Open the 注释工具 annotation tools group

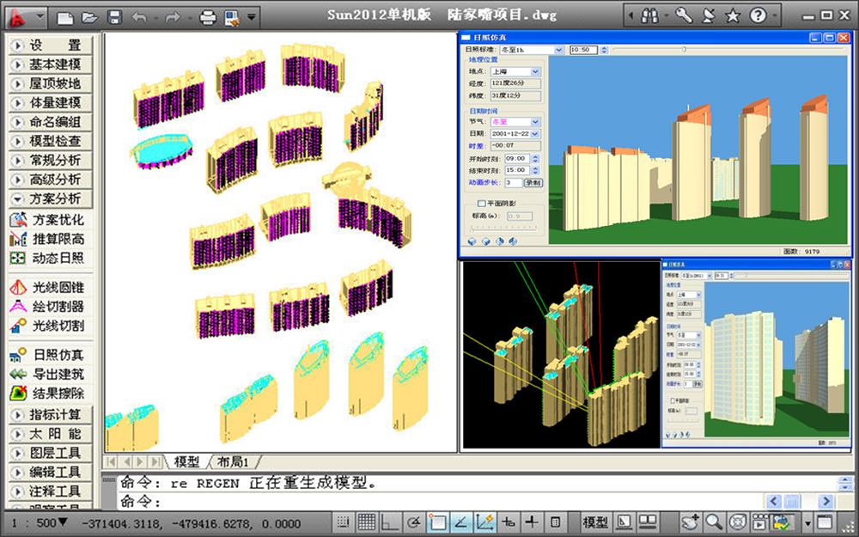[51, 491]
